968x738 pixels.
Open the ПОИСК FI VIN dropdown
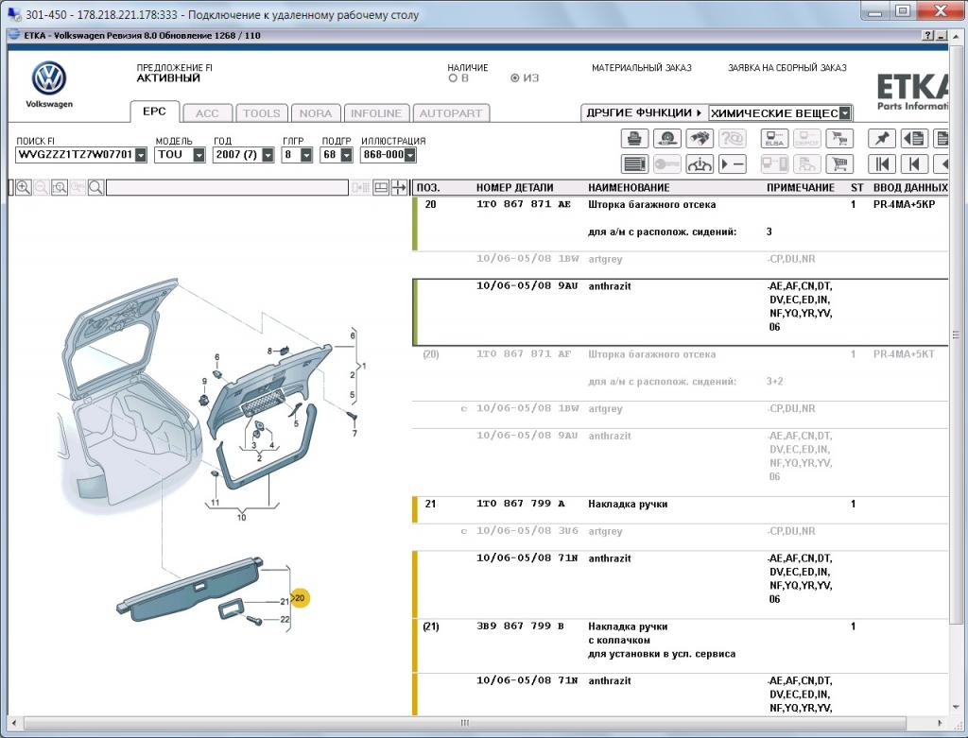[x=141, y=155]
